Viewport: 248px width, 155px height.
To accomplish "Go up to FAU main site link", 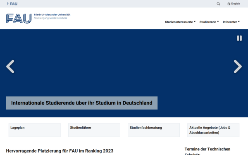I will 12,4.
